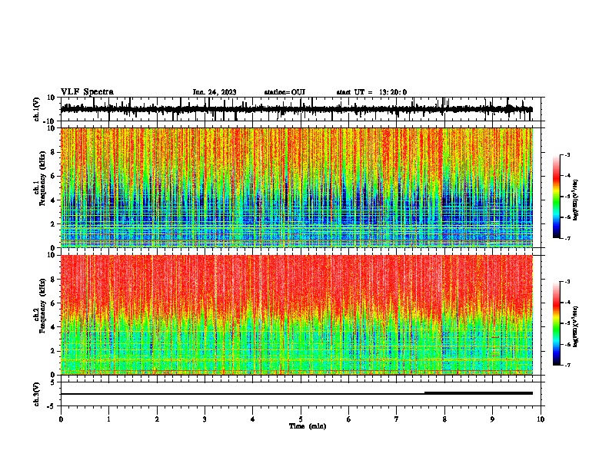
Task: Click the ch.3 flat signal line
Action: [x=296, y=394]
